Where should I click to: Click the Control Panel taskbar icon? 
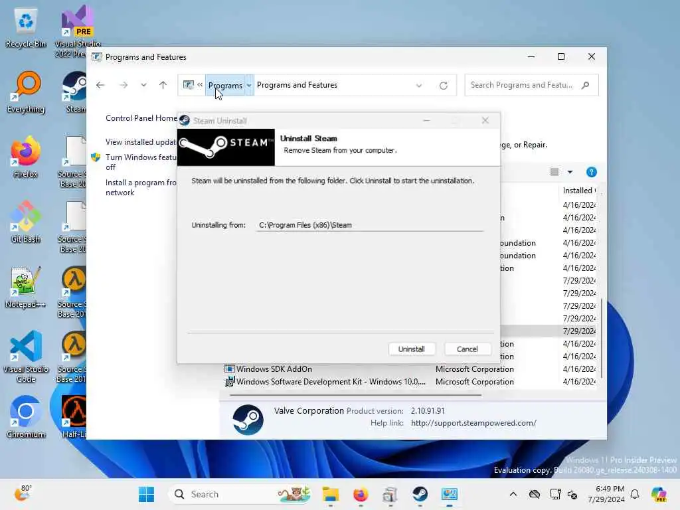[450, 494]
